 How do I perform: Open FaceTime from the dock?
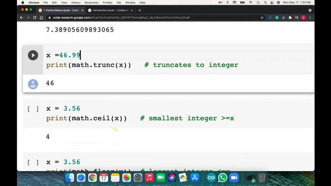[x=161, y=178]
